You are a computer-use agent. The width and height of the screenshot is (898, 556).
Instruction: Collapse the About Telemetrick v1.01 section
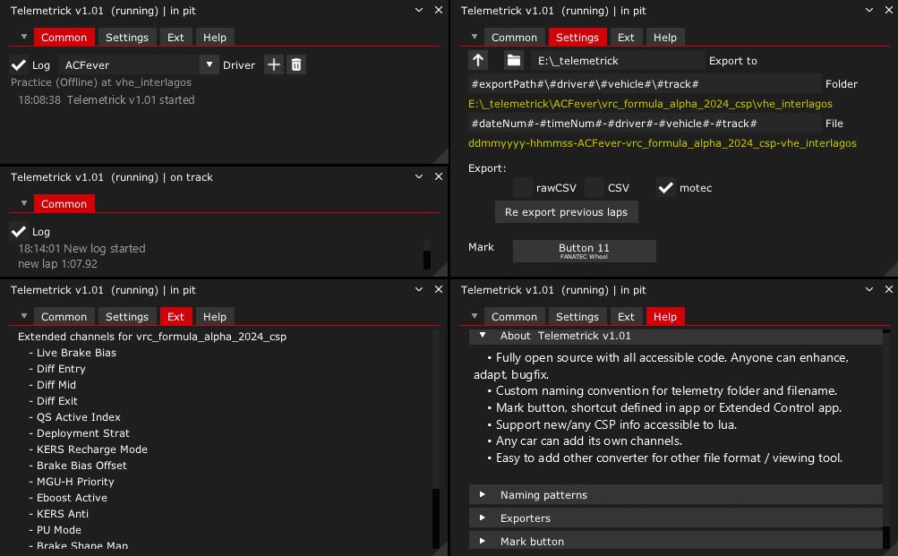(675, 336)
